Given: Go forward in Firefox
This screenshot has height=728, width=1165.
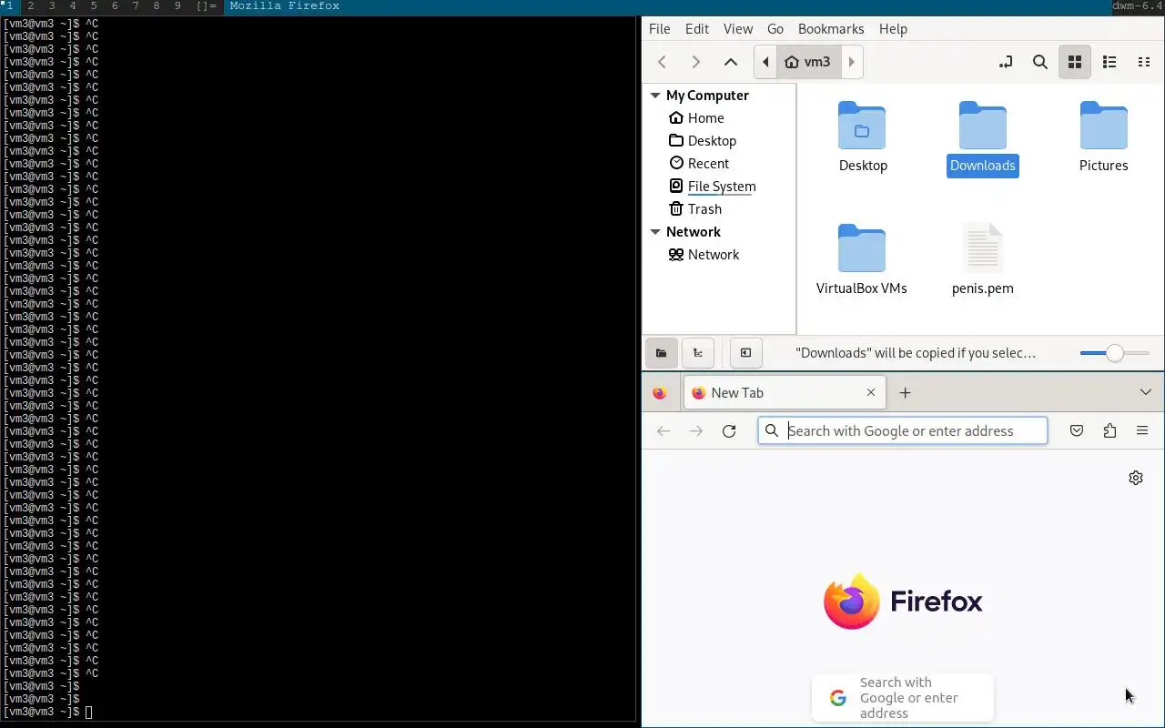Looking at the screenshot, I should tap(696, 431).
